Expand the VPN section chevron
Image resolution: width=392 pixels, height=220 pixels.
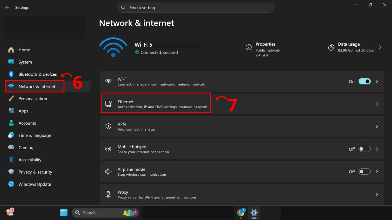[377, 126]
